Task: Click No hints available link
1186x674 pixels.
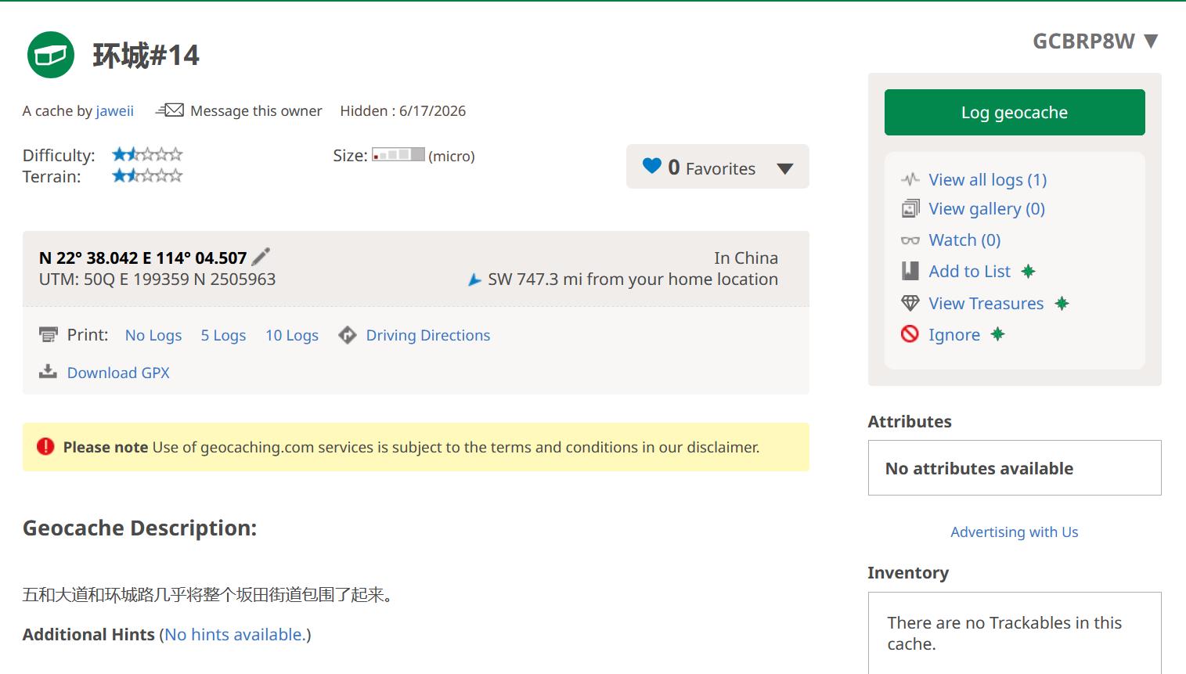Action: 235,634
